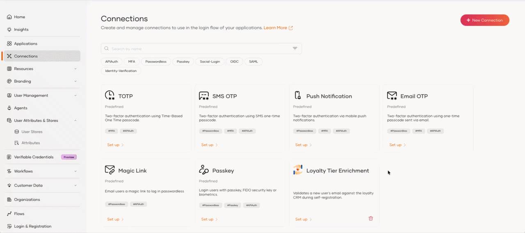Expand the Branding menu chevron
This screenshot has height=233, width=525.
tap(75, 81)
